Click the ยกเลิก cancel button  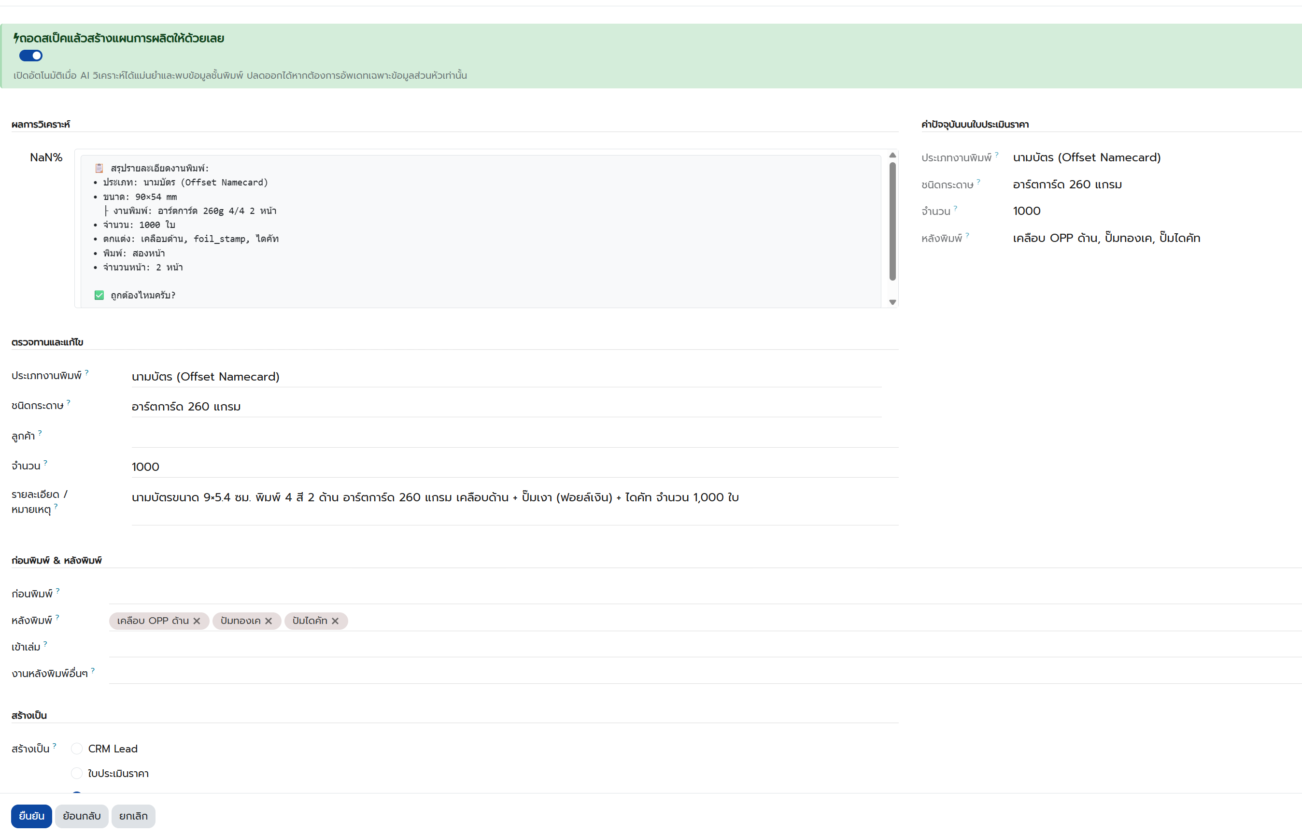pos(133,816)
